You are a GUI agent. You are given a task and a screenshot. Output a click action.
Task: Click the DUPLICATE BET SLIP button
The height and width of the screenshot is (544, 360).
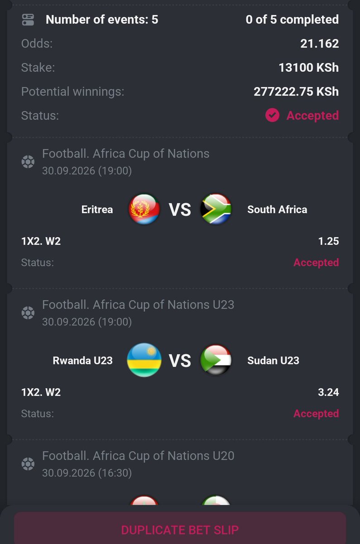(x=180, y=529)
